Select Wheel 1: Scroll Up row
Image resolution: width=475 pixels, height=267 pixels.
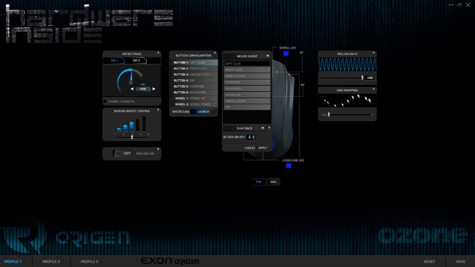pyautogui.click(x=194, y=98)
